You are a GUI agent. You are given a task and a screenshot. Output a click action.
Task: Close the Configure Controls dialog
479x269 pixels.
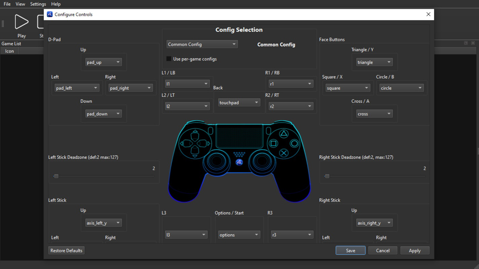(428, 14)
